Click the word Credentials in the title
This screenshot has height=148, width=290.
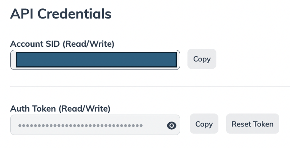point(75,14)
